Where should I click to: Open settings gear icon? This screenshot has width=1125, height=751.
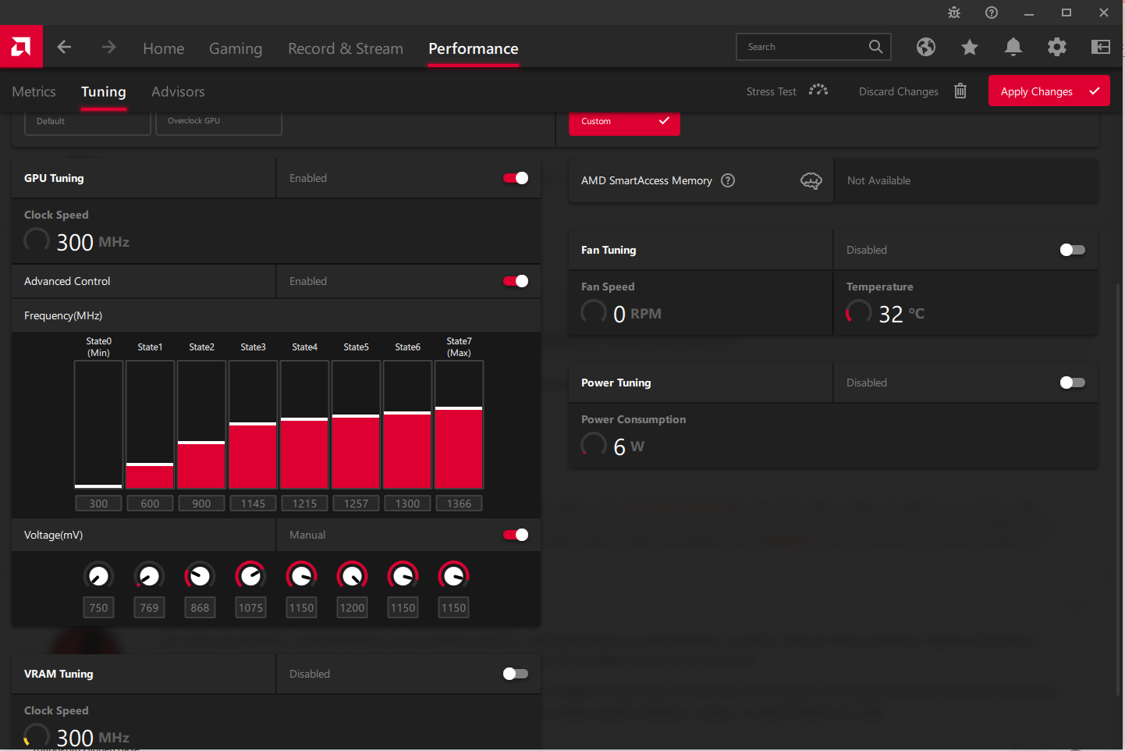1057,47
